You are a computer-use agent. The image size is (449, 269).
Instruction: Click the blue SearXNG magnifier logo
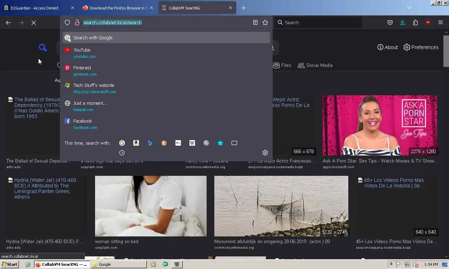43,48
